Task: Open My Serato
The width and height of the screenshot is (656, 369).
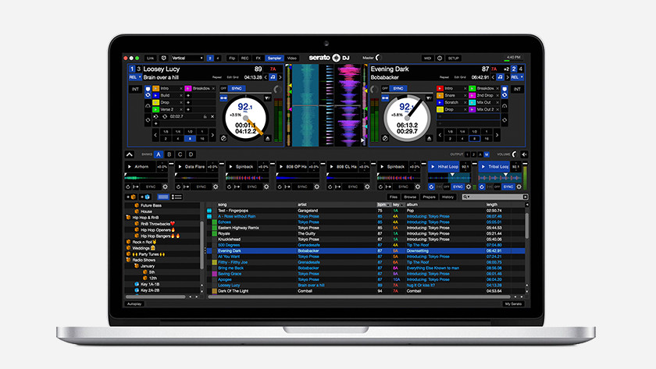Action: pos(513,303)
